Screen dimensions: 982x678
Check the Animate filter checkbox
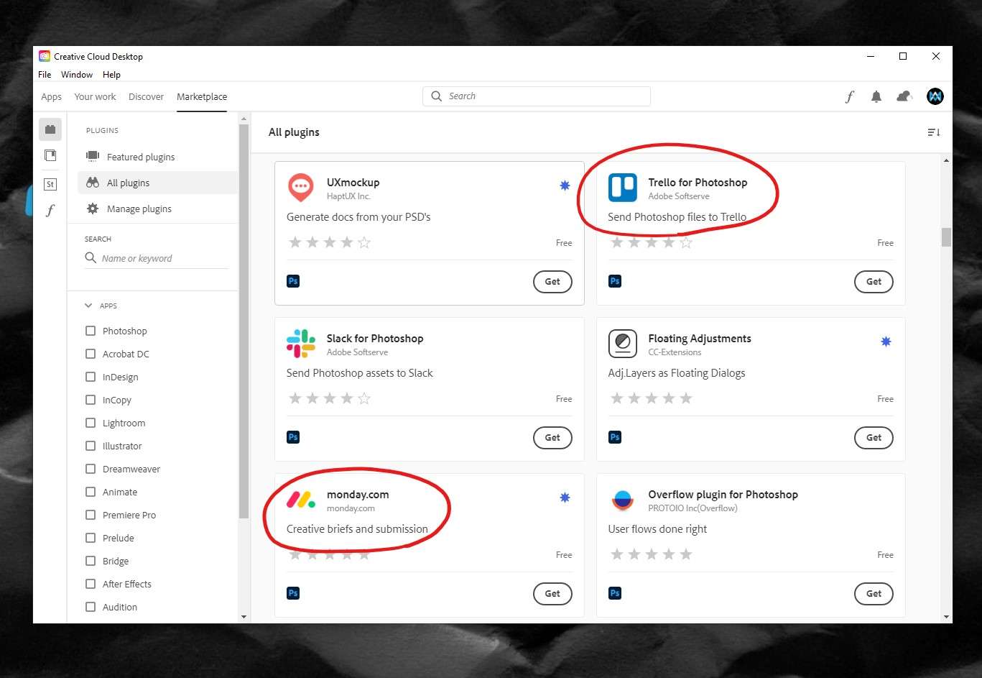point(91,492)
